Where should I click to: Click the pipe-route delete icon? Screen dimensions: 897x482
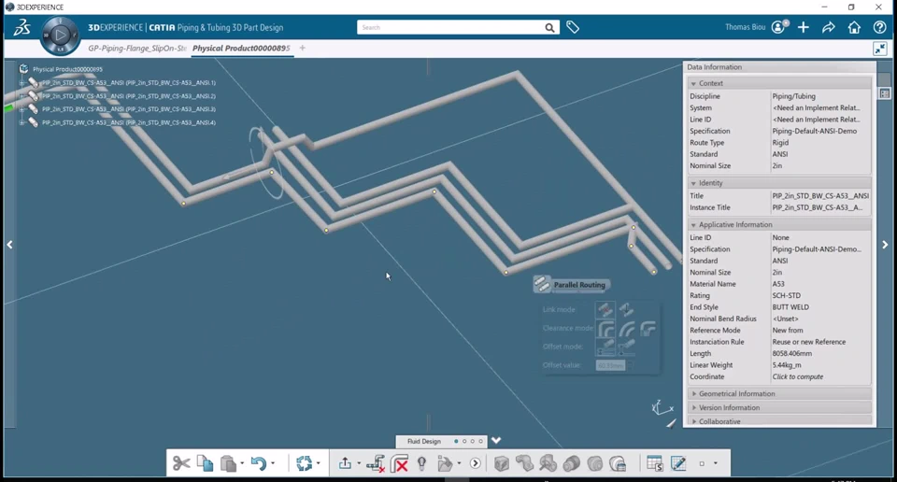point(376,463)
